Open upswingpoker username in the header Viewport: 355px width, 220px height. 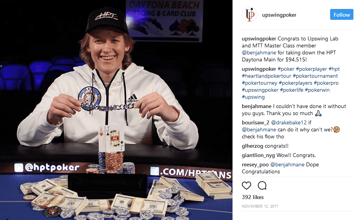[279, 15]
